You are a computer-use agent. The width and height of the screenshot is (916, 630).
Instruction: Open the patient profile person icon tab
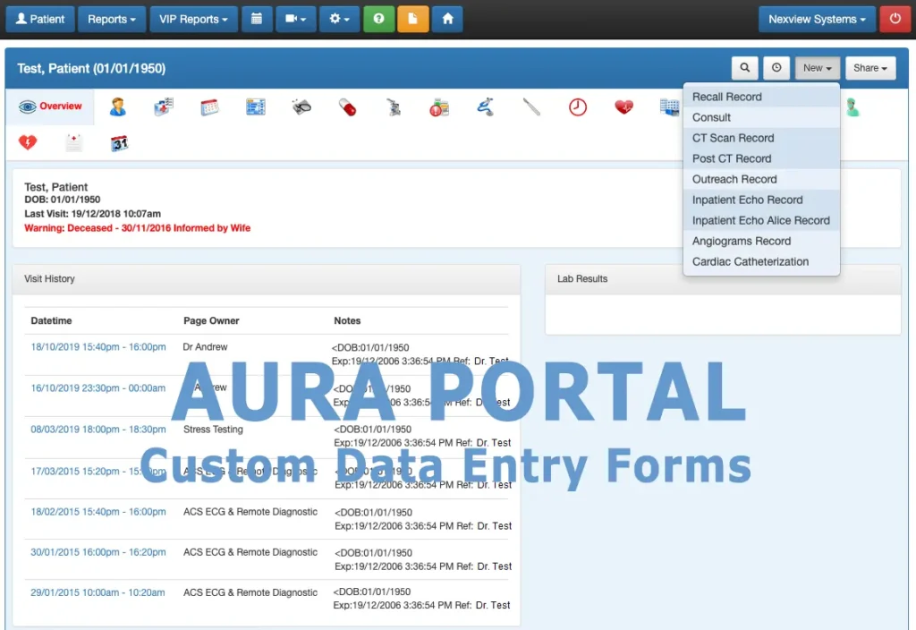(x=117, y=107)
